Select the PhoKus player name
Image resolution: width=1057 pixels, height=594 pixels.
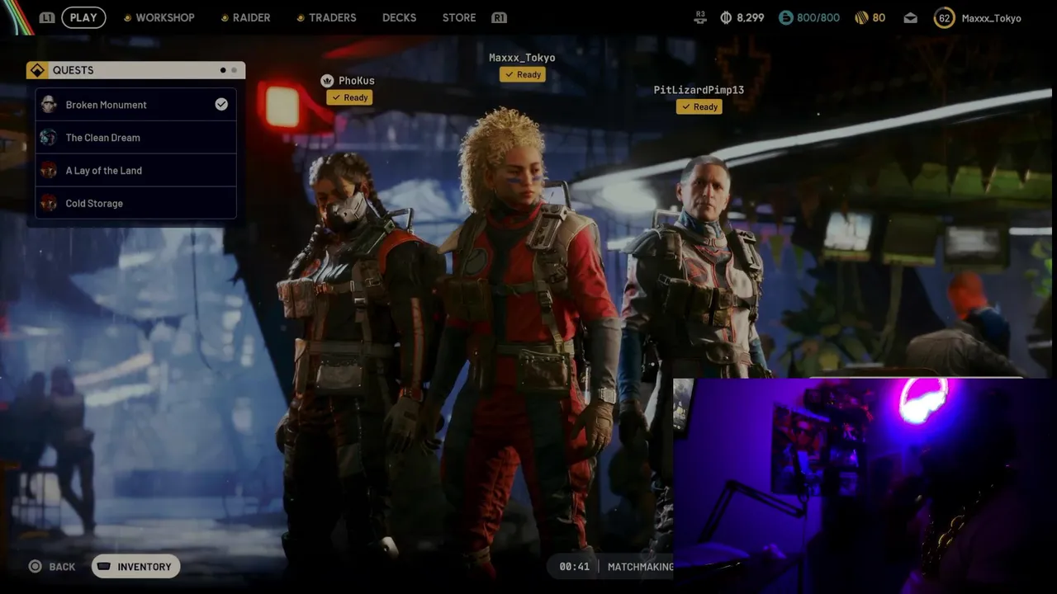[x=357, y=81]
